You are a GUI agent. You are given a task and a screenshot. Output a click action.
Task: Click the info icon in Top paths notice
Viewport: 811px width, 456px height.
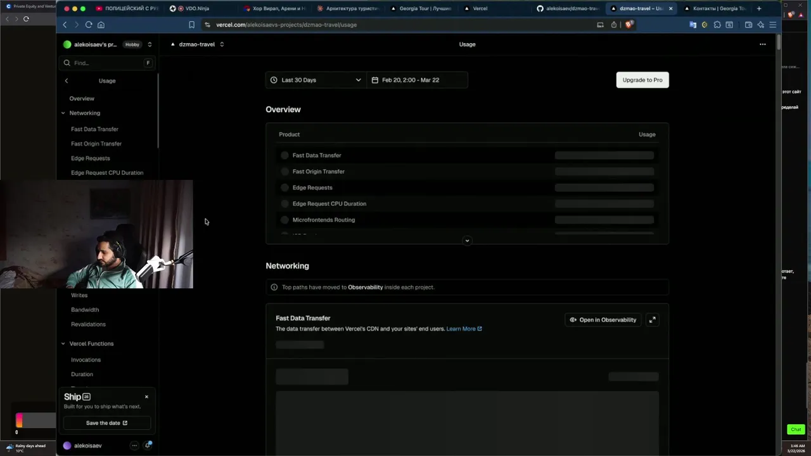[x=274, y=288]
